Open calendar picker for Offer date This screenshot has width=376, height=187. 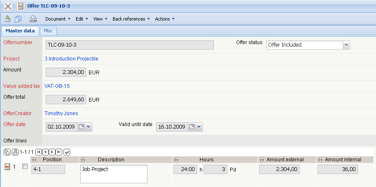82,126
